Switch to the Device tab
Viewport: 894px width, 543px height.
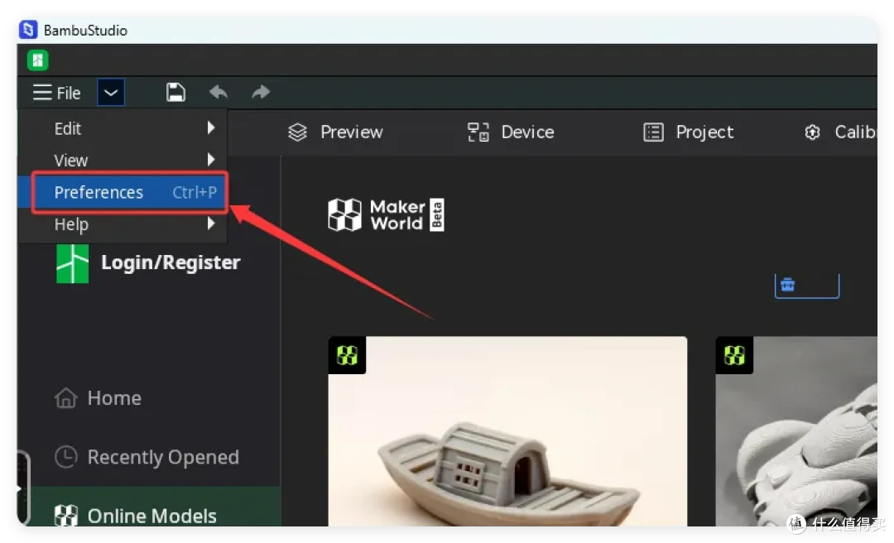511,132
